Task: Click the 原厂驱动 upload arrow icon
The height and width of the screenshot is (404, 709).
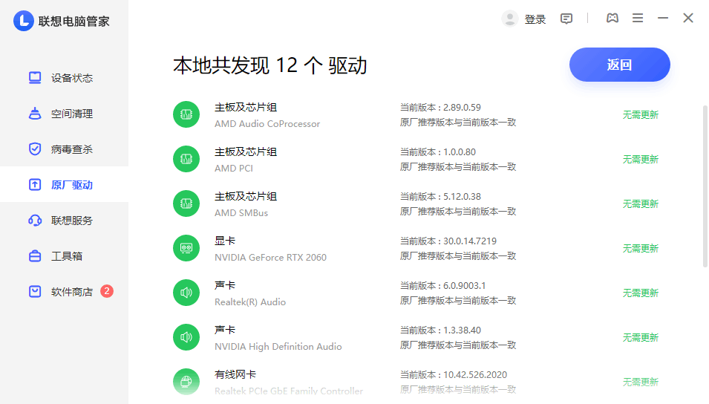Action: coord(35,185)
